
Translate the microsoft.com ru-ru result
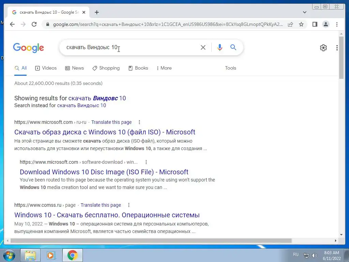[111, 122]
